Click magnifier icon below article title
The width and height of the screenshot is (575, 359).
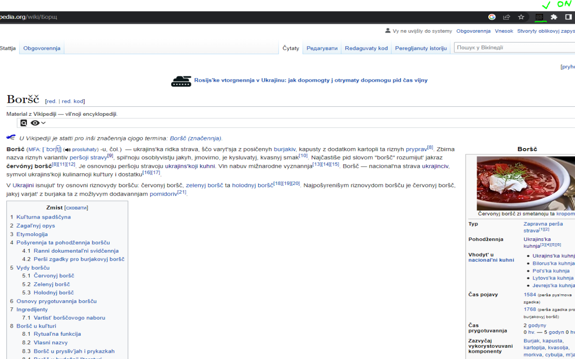23,123
